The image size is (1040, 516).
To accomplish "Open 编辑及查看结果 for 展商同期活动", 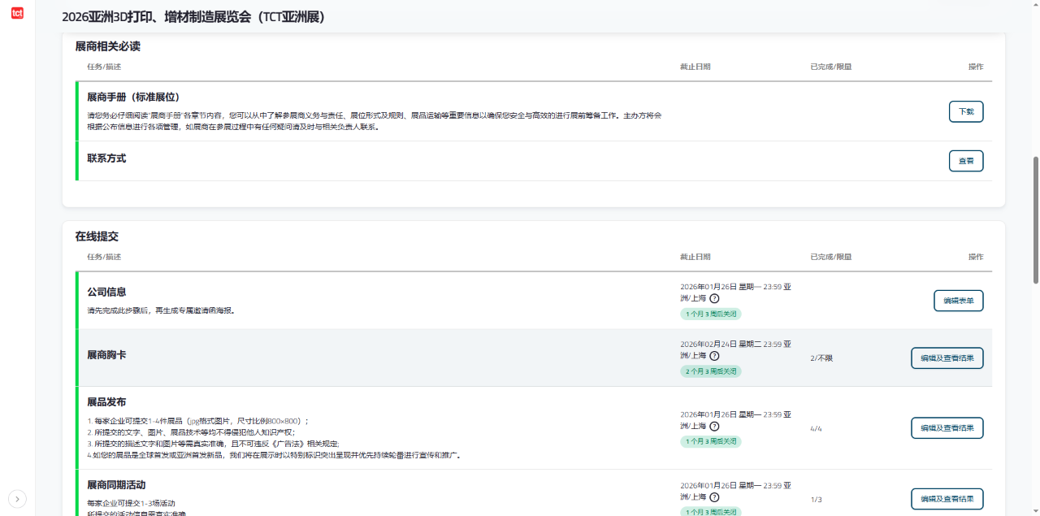I will (947, 499).
